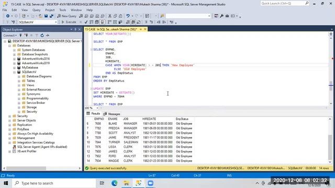This screenshot has width=335, height=188.
Task: Click the EmpStatus column header
Action: [x=182, y=119]
